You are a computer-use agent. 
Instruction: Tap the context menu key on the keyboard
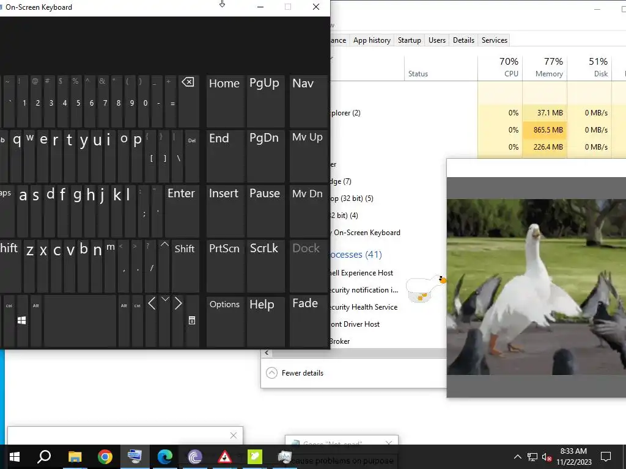[x=192, y=321]
